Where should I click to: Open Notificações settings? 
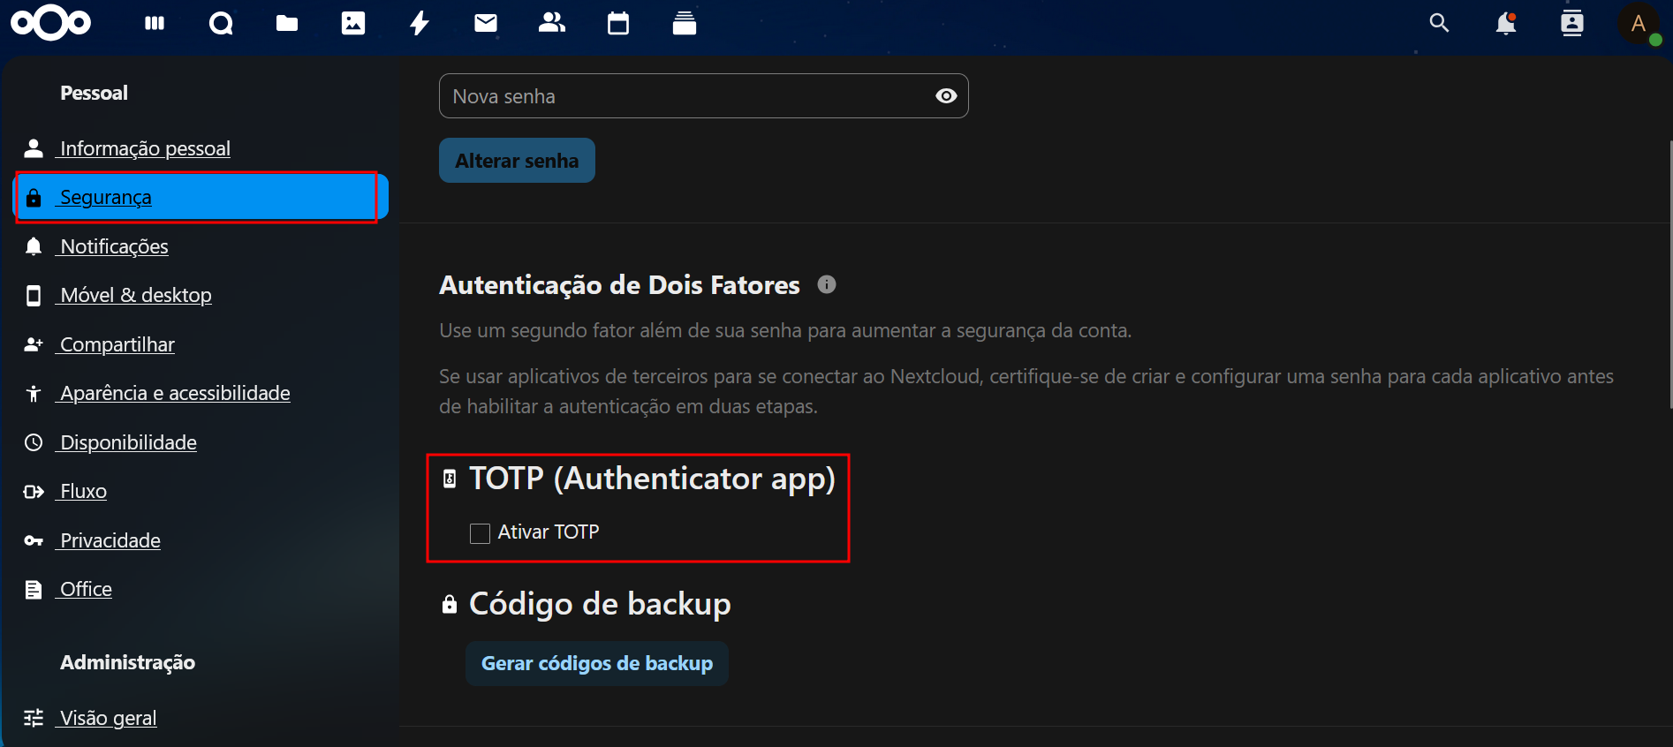201,246
